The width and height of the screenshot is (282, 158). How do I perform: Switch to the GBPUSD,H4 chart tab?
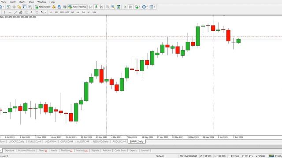point(67,141)
